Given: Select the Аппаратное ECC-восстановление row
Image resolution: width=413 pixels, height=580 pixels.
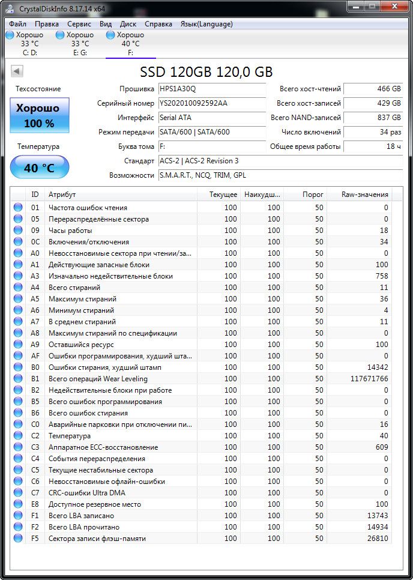Looking at the screenshot, I should pos(202,447).
